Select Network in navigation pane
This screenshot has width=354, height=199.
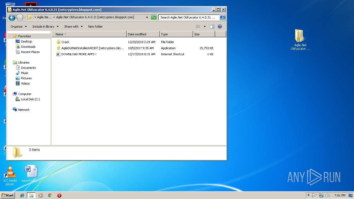(x=24, y=110)
